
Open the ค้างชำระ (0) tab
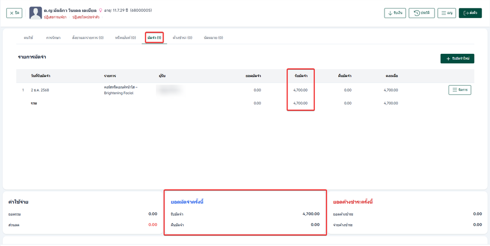183,38
